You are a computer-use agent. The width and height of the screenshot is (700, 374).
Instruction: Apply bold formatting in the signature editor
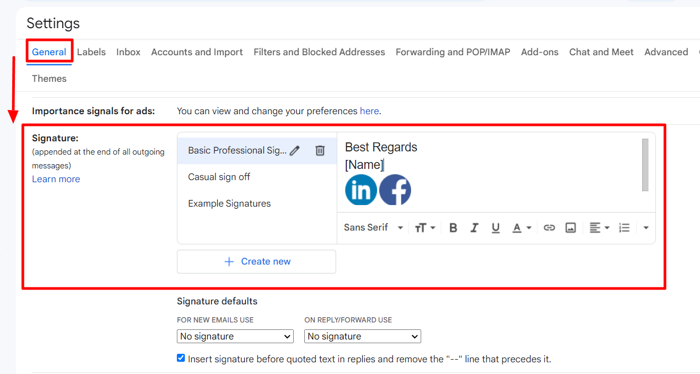point(453,227)
